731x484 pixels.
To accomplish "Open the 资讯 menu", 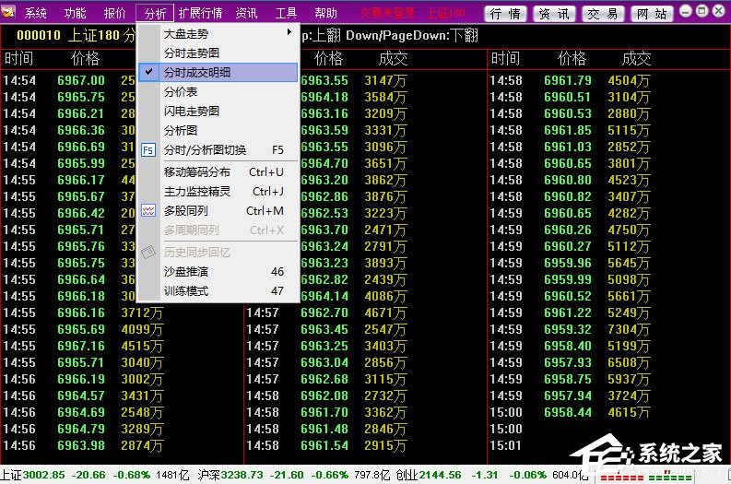I will click(247, 13).
